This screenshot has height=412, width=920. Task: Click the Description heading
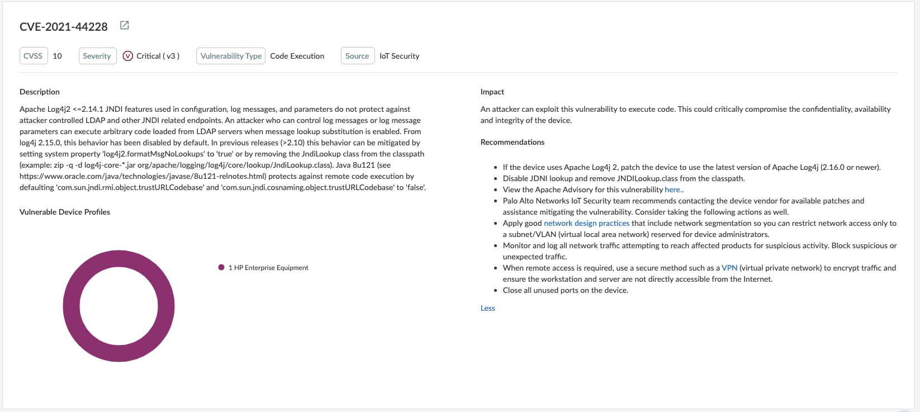(40, 92)
